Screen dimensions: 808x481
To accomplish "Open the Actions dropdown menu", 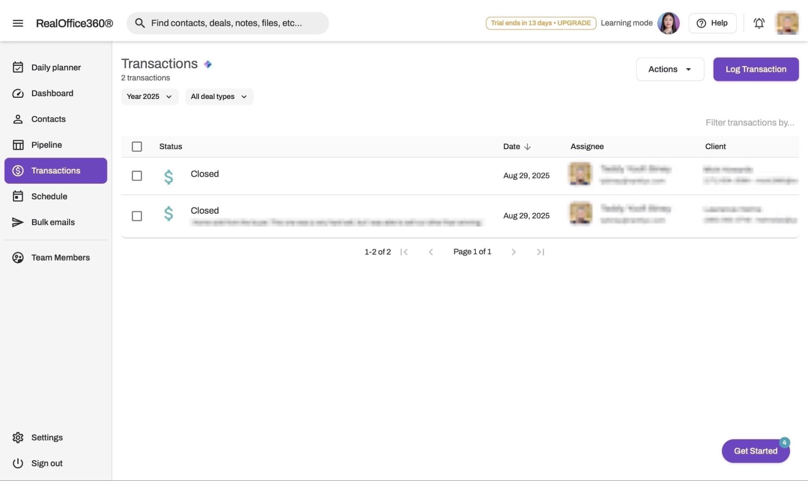I will [x=670, y=69].
